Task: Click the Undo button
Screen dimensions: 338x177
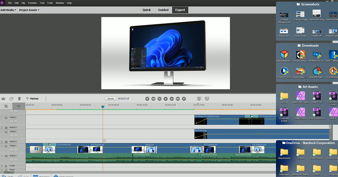Action: point(8,176)
